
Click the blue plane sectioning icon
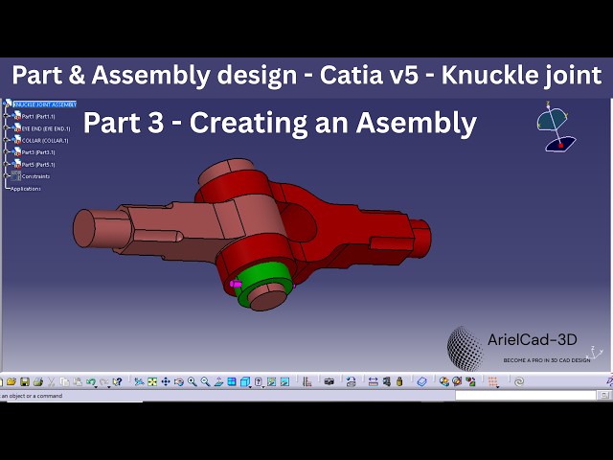pyautogui.click(x=421, y=381)
